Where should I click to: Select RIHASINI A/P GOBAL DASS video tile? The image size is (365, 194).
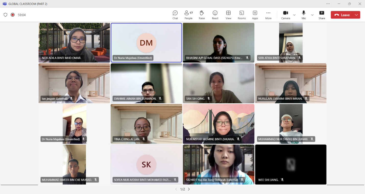[x=218, y=43]
